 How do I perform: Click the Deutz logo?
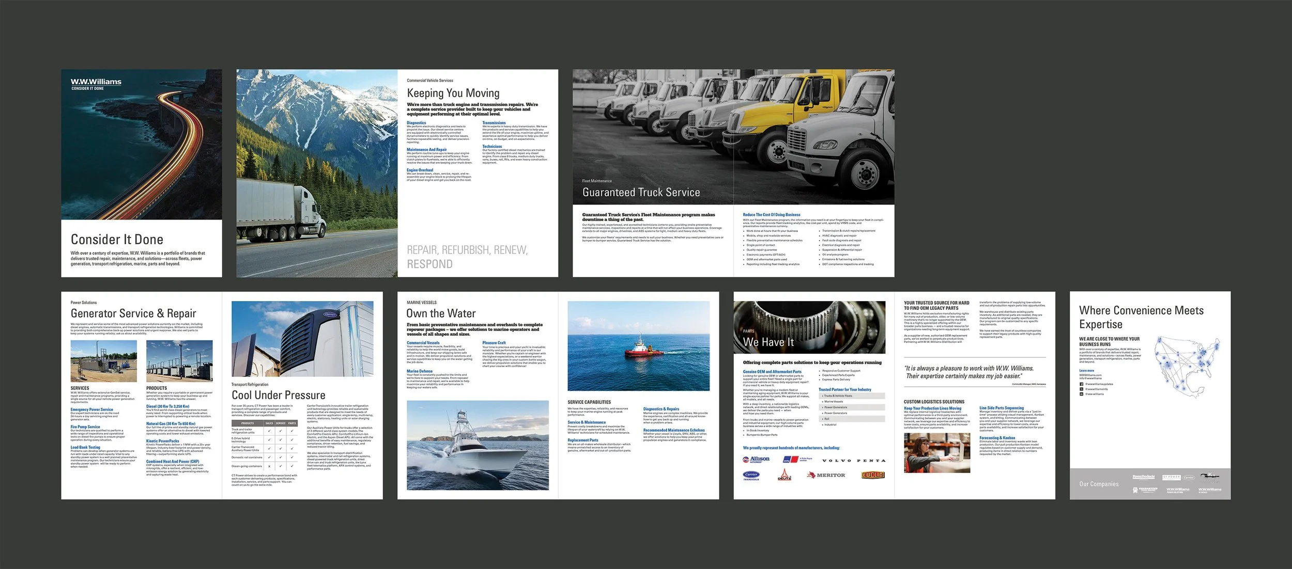coord(785,475)
